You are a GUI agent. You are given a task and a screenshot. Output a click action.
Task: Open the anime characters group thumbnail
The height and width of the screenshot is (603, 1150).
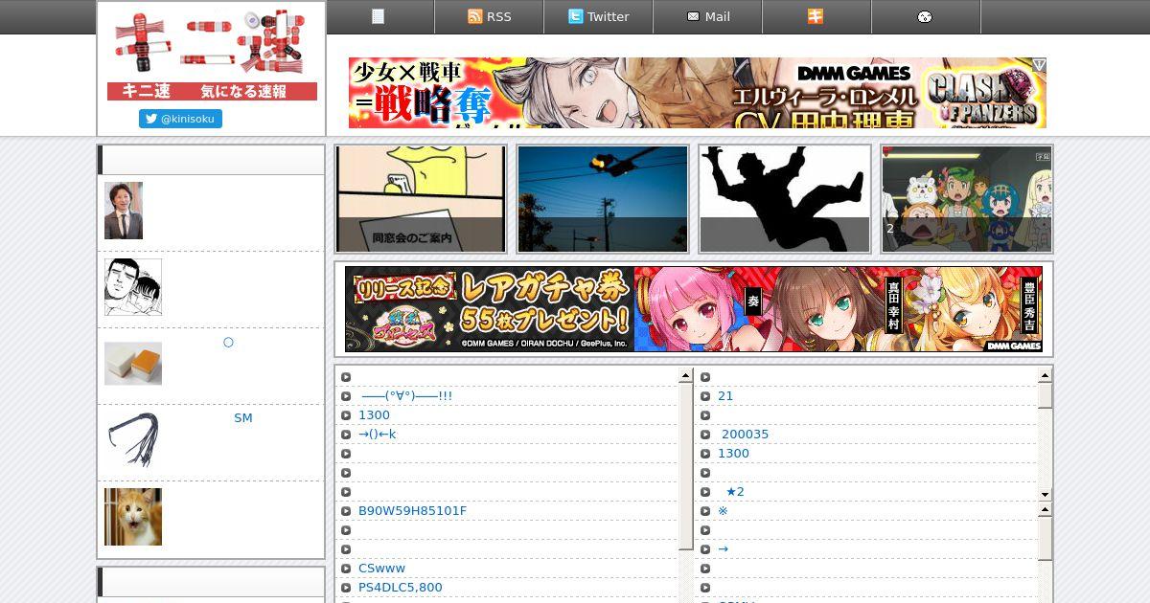[x=967, y=199]
